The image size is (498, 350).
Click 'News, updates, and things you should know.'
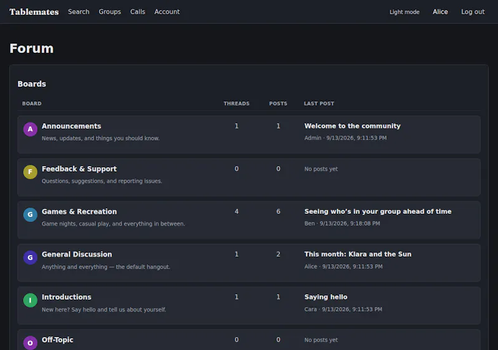coord(100,138)
